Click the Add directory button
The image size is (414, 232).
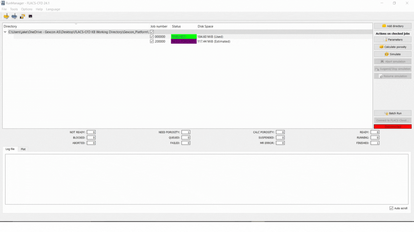point(392,26)
